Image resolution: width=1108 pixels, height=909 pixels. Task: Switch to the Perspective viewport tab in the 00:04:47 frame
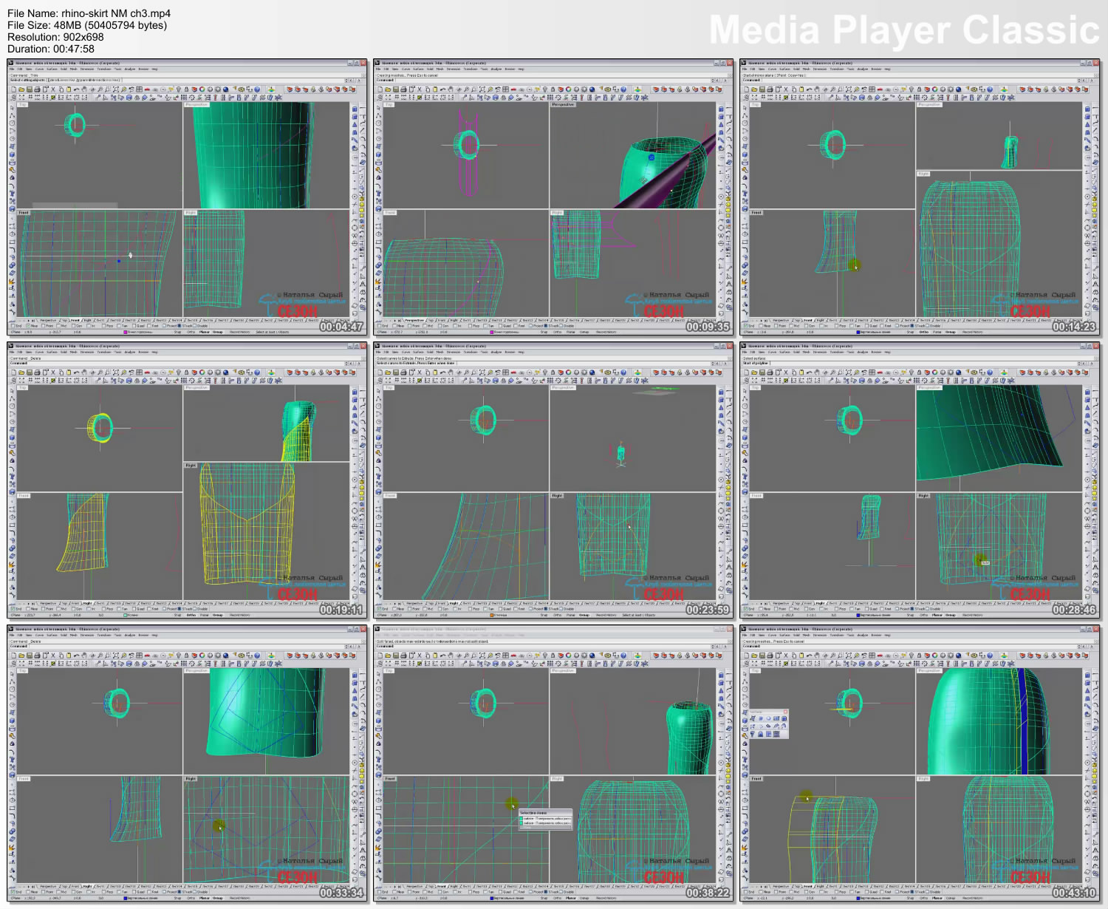pos(48,320)
